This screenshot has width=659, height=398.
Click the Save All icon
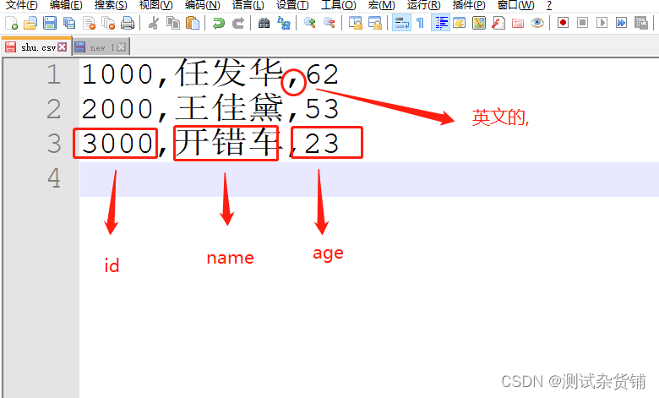coord(69,23)
